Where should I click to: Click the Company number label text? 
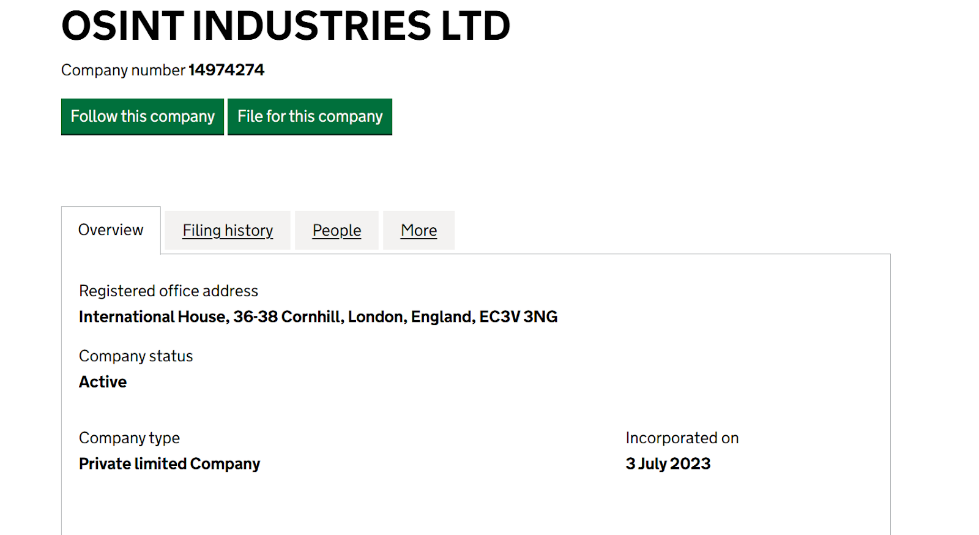(123, 70)
